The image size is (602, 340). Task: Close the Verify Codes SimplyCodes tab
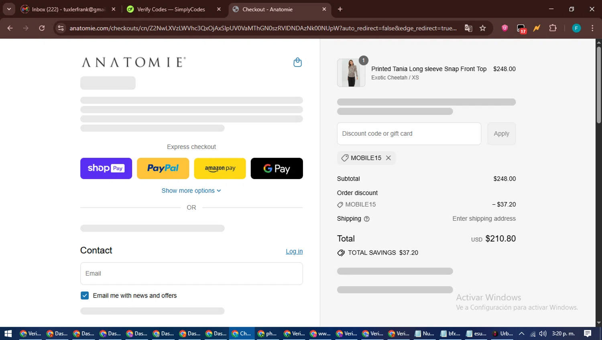pyautogui.click(x=219, y=9)
